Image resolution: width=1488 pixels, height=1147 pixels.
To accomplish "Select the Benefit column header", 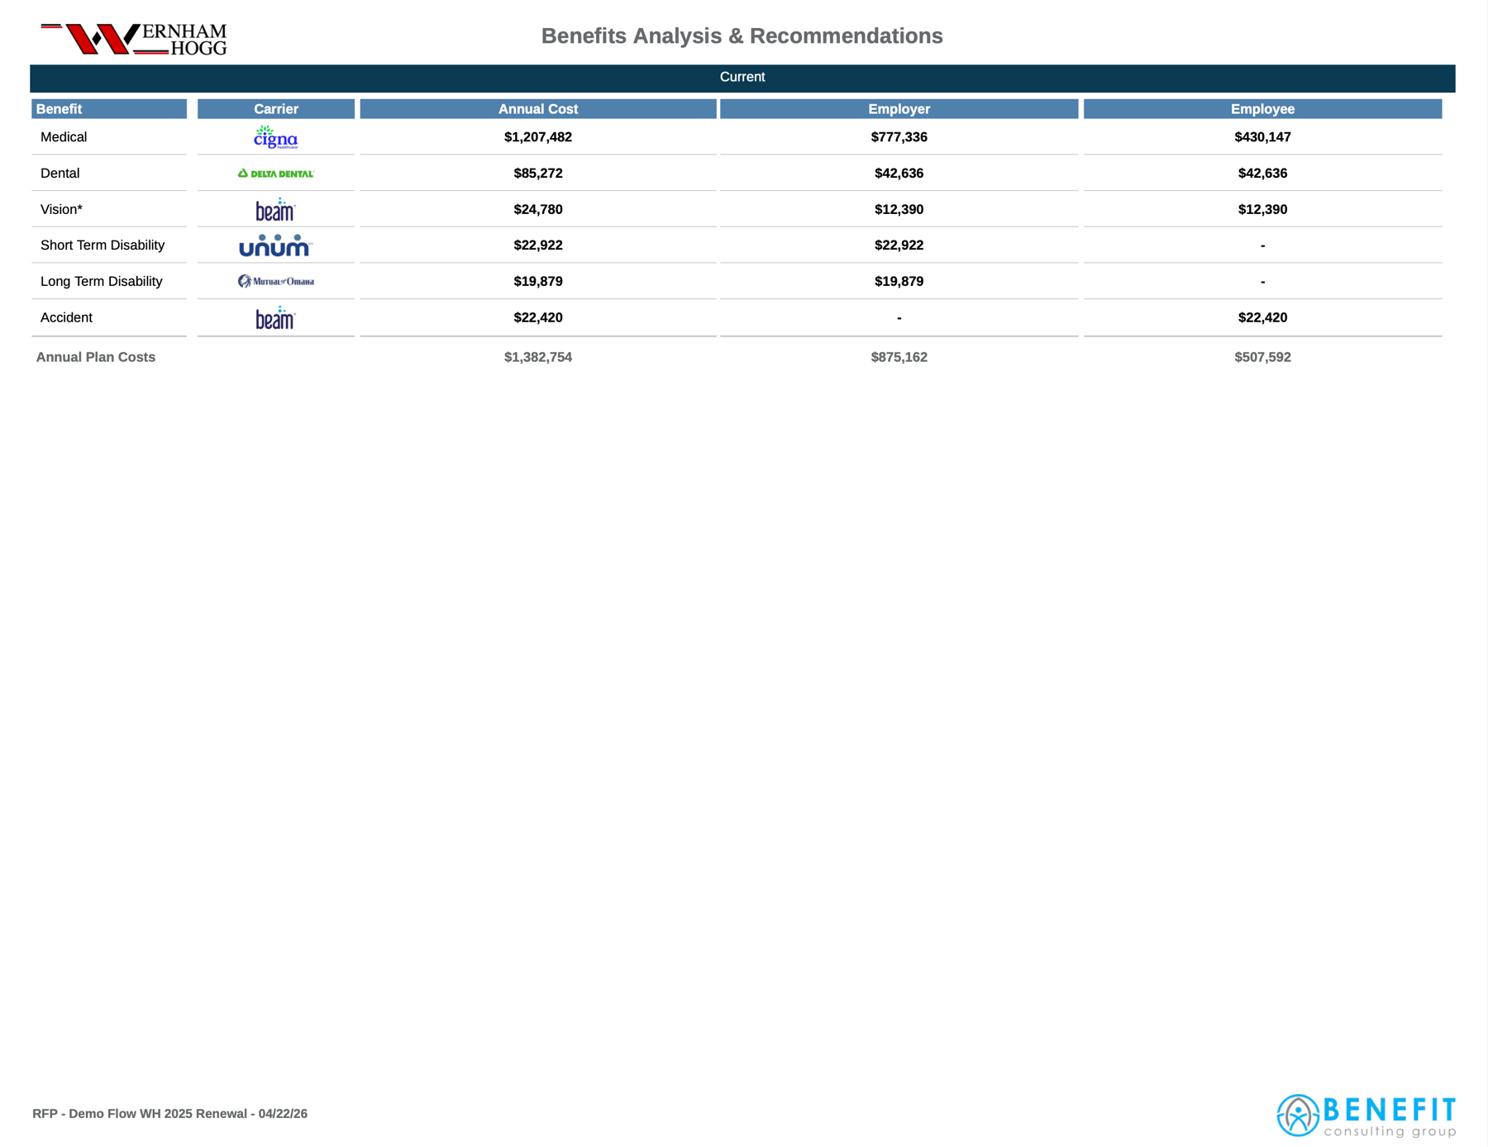I will click(x=109, y=109).
